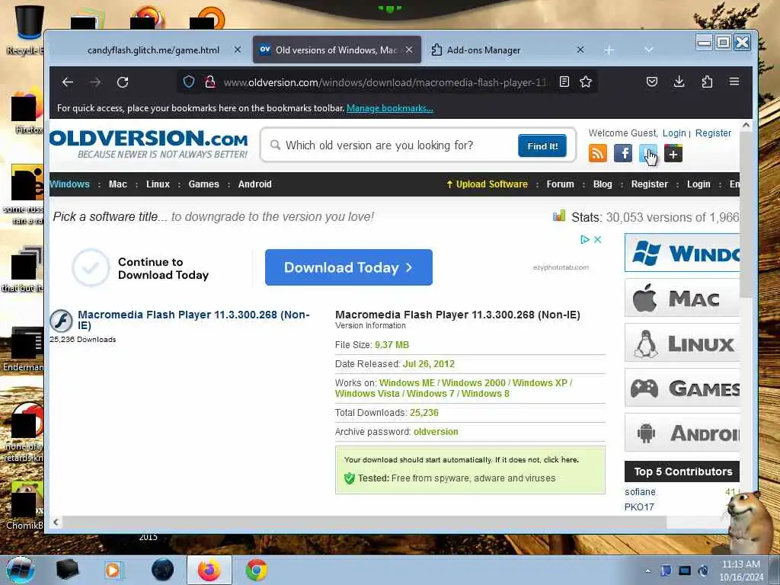Click the vertical scrollbar up arrow
This screenshot has height=585, width=780.
tap(746, 126)
